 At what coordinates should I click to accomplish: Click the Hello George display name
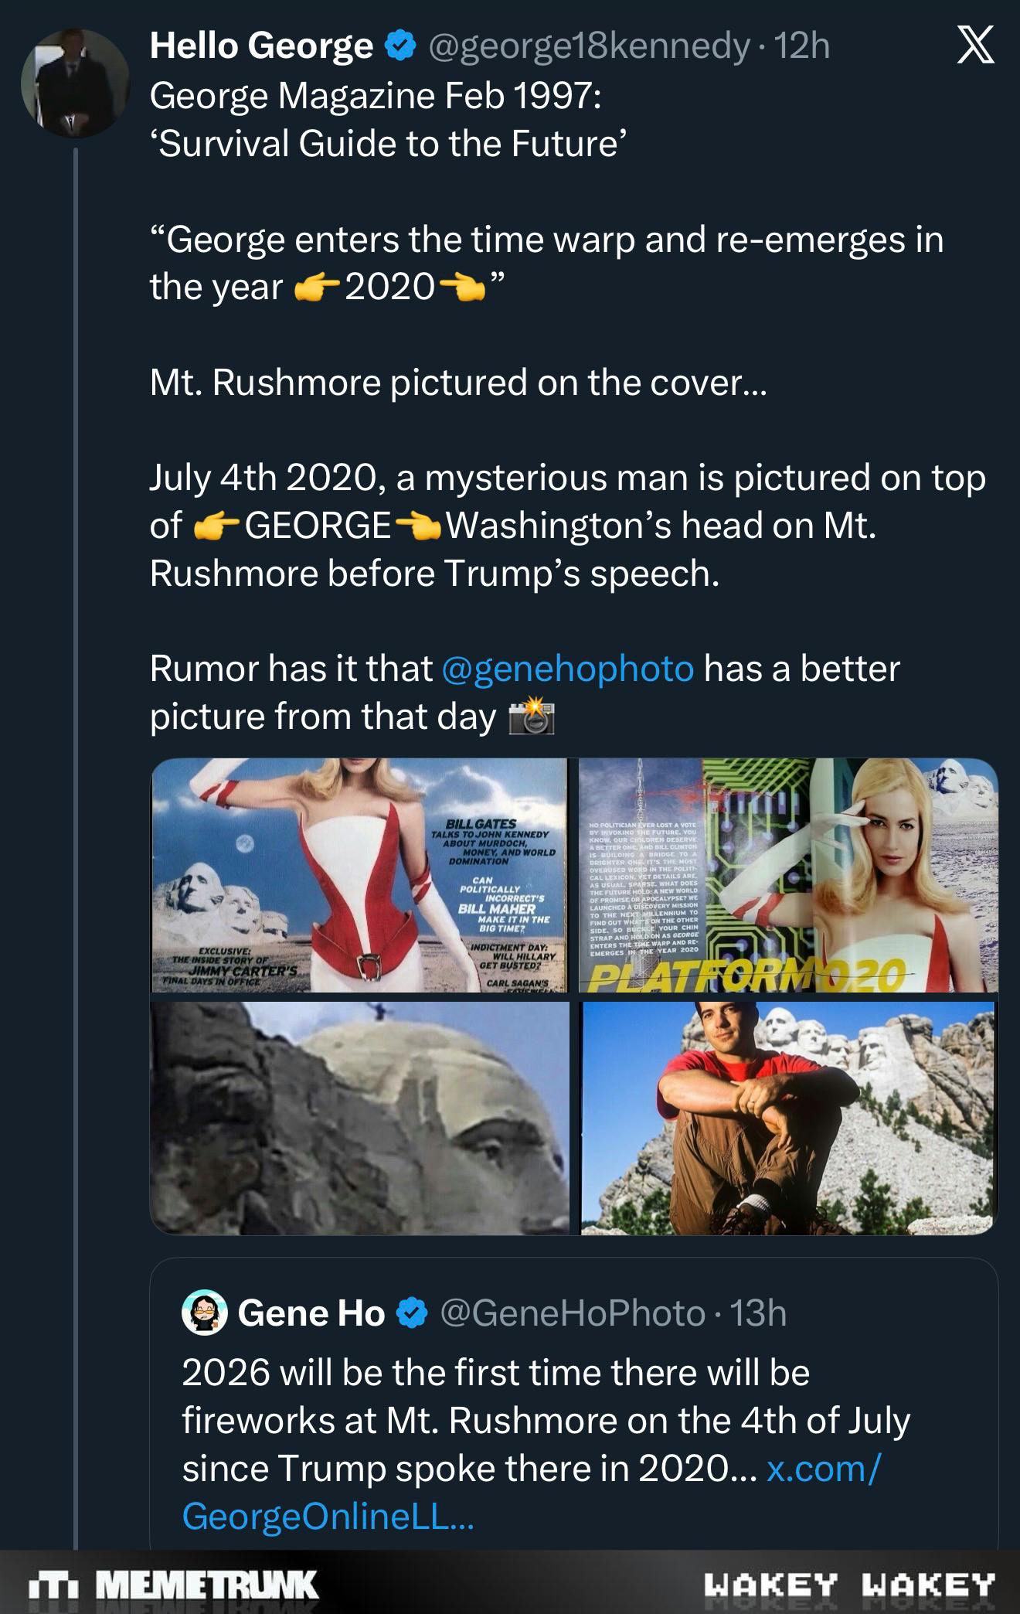(261, 46)
